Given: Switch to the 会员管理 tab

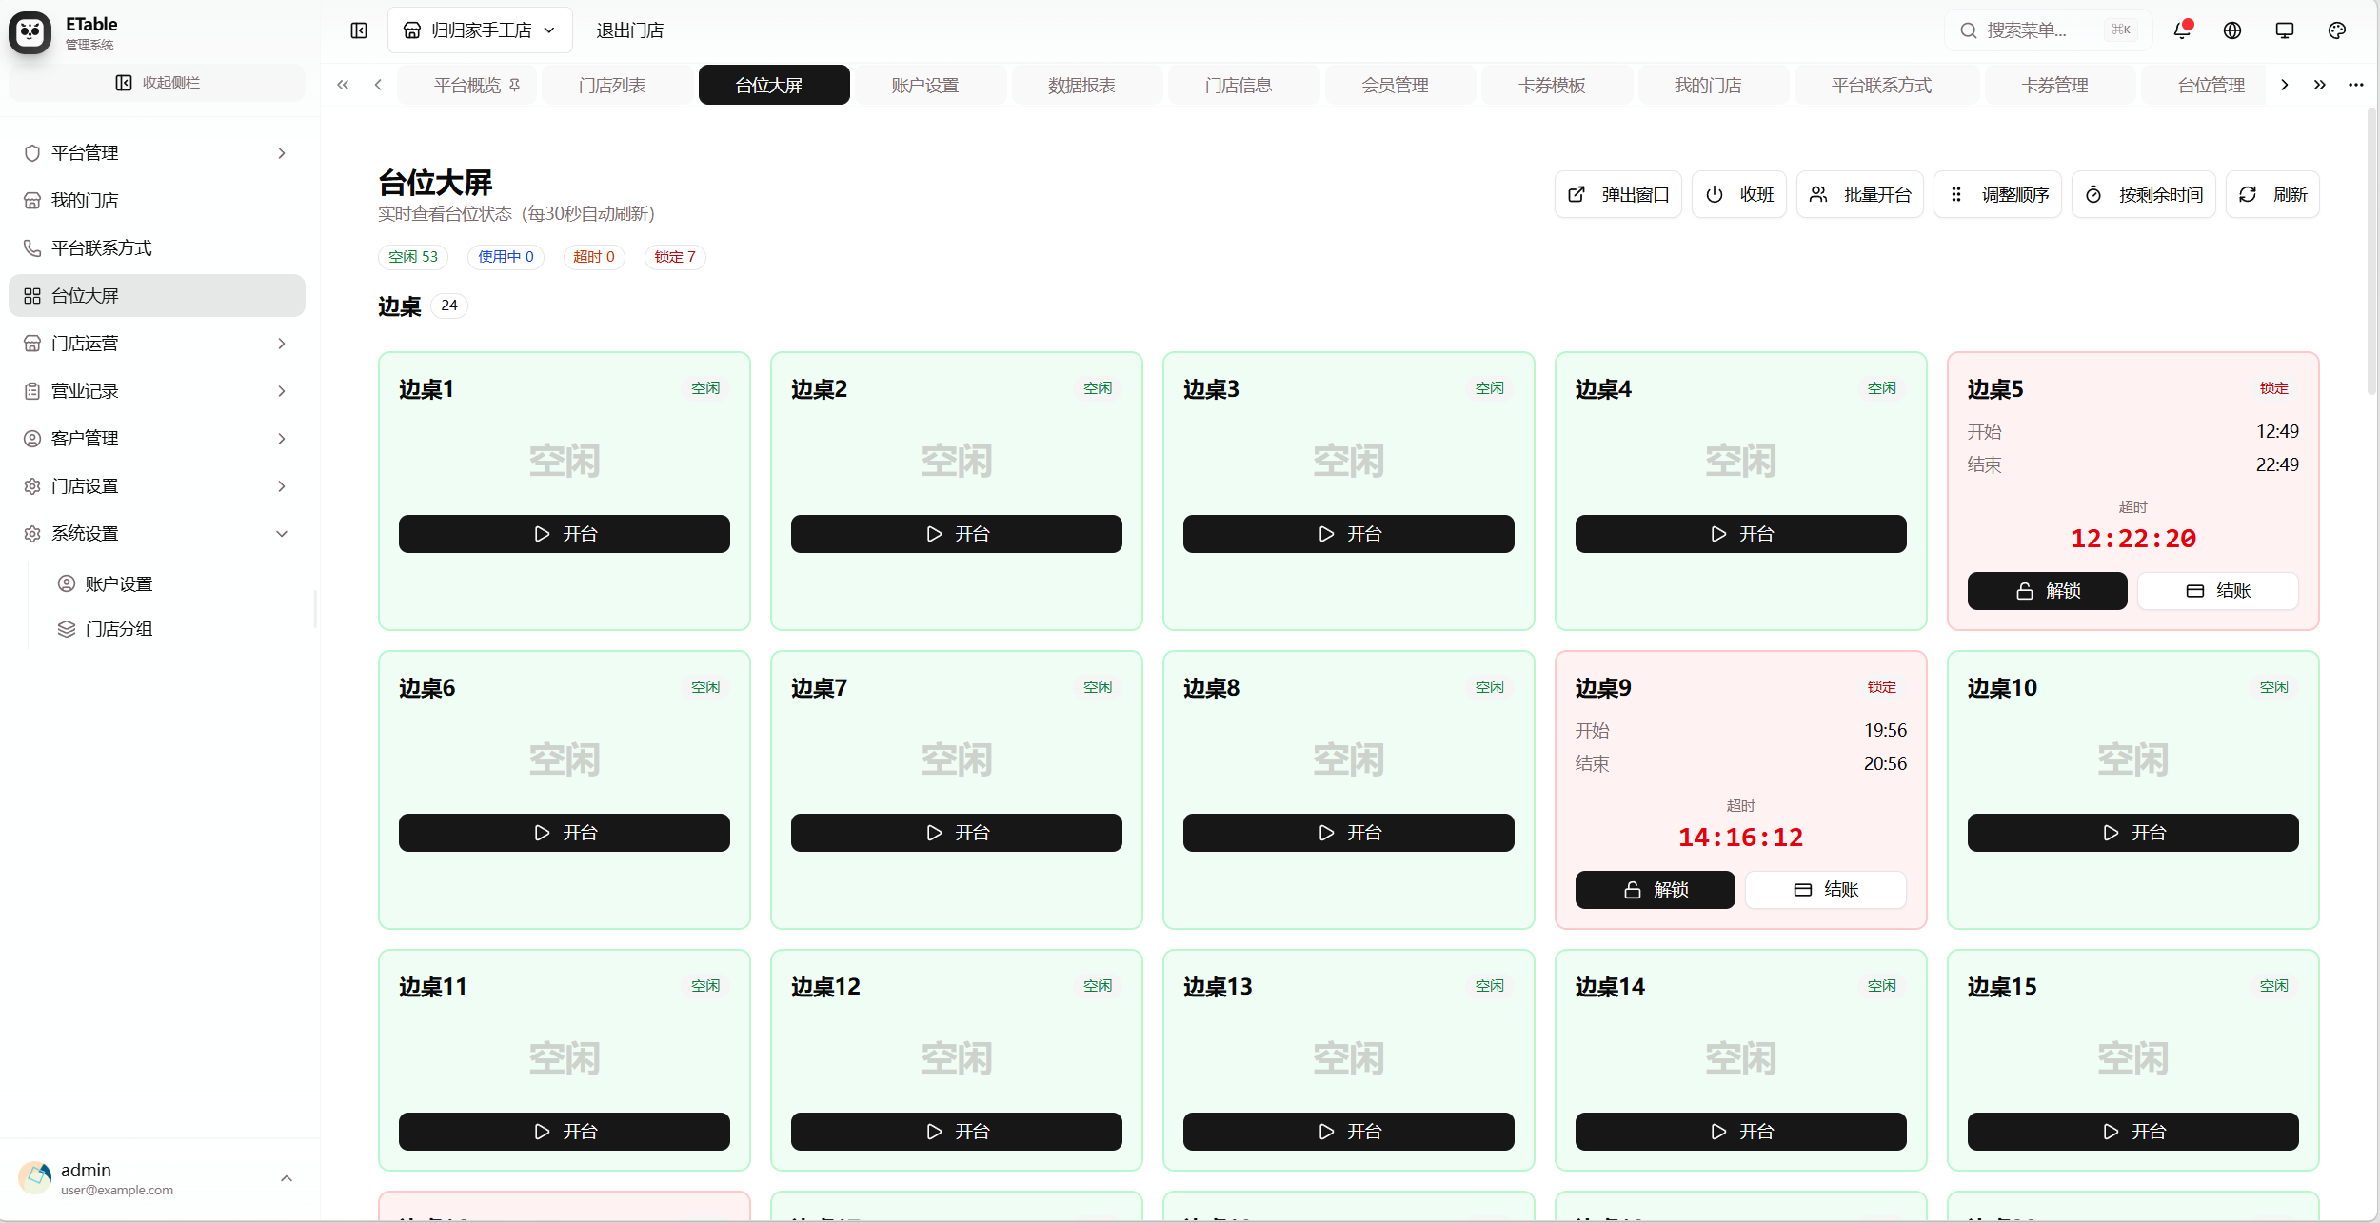Looking at the screenshot, I should click(1395, 85).
